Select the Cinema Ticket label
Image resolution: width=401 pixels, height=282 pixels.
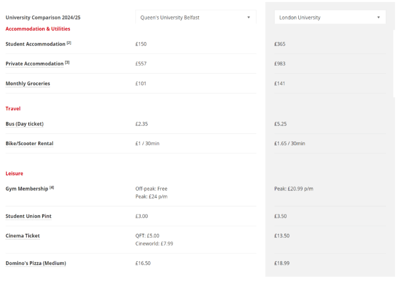coord(23,236)
